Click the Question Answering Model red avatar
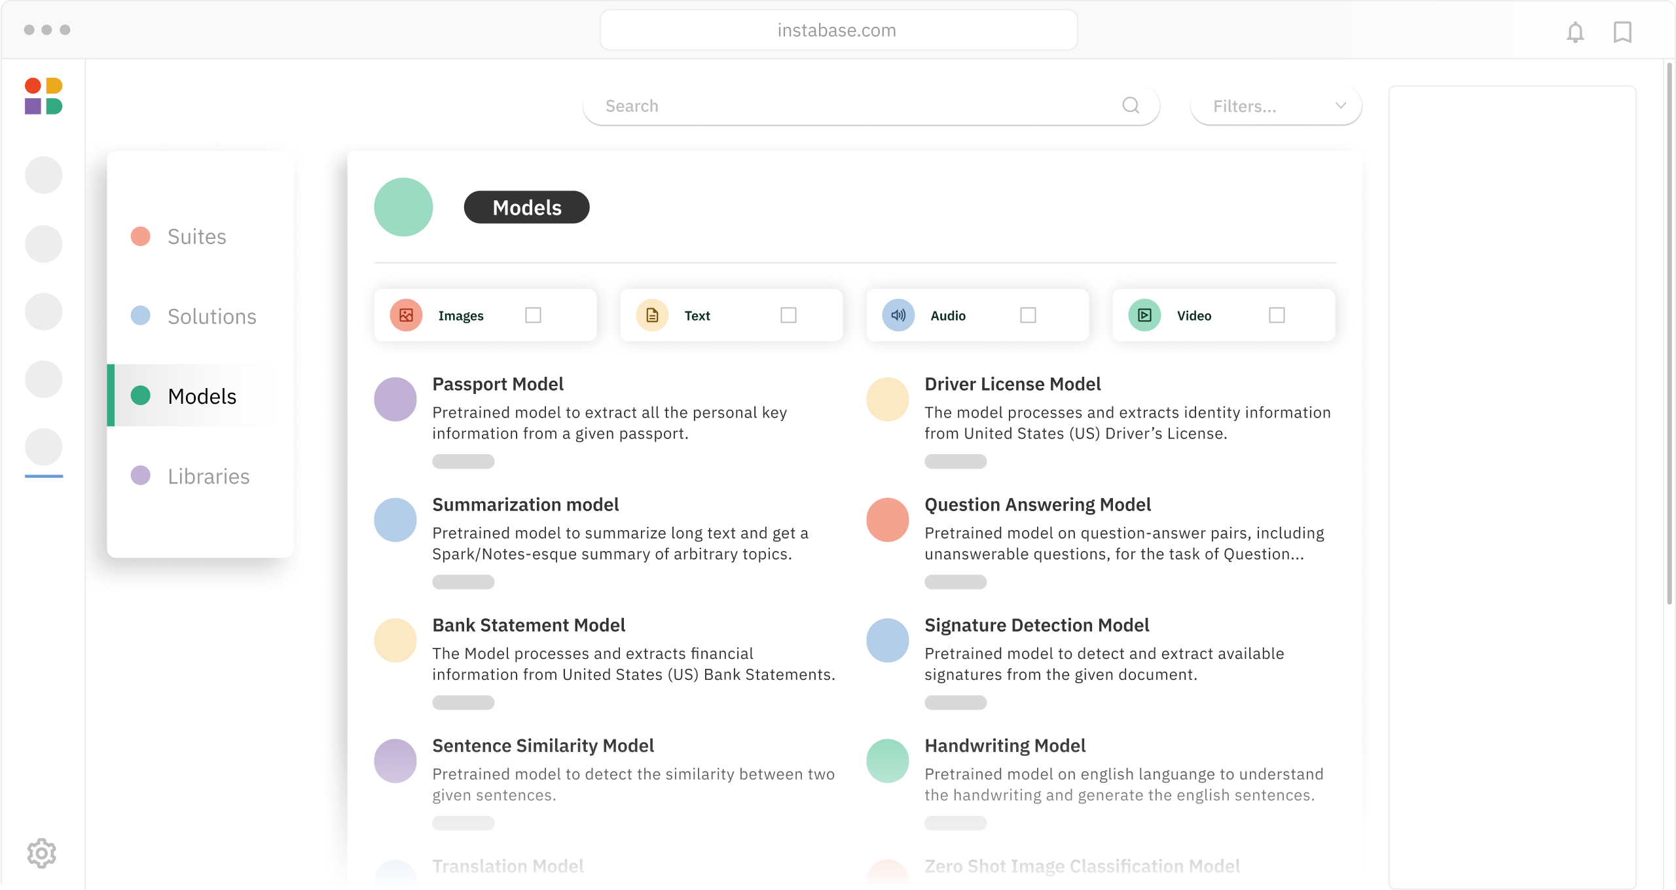Viewport: 1676px width, 890px height. (x=888, y=520)
